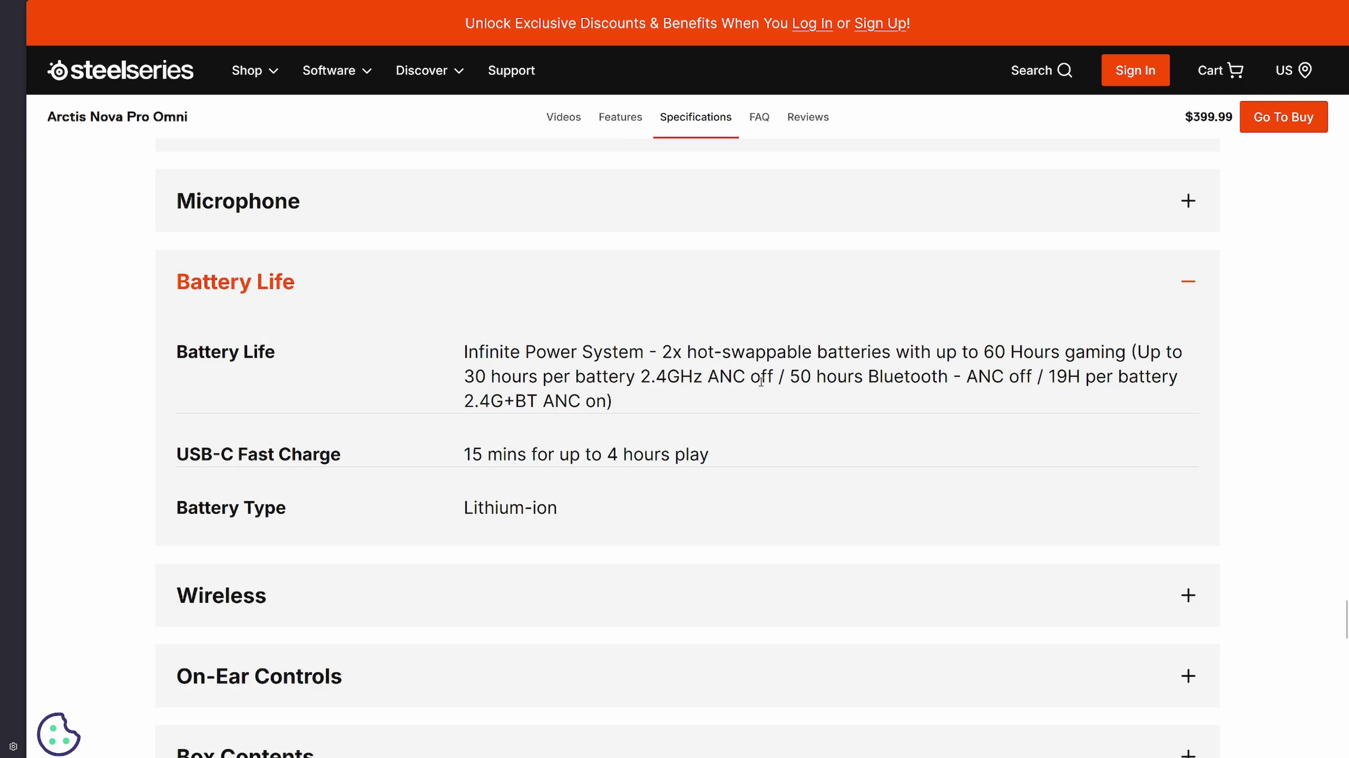Click the page scrollbar thumb
The width and height of the screenshot is (1349, 758).
[1347, 619]
